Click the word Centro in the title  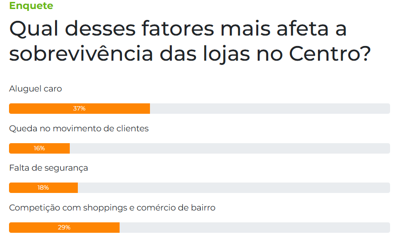[325, 54]
